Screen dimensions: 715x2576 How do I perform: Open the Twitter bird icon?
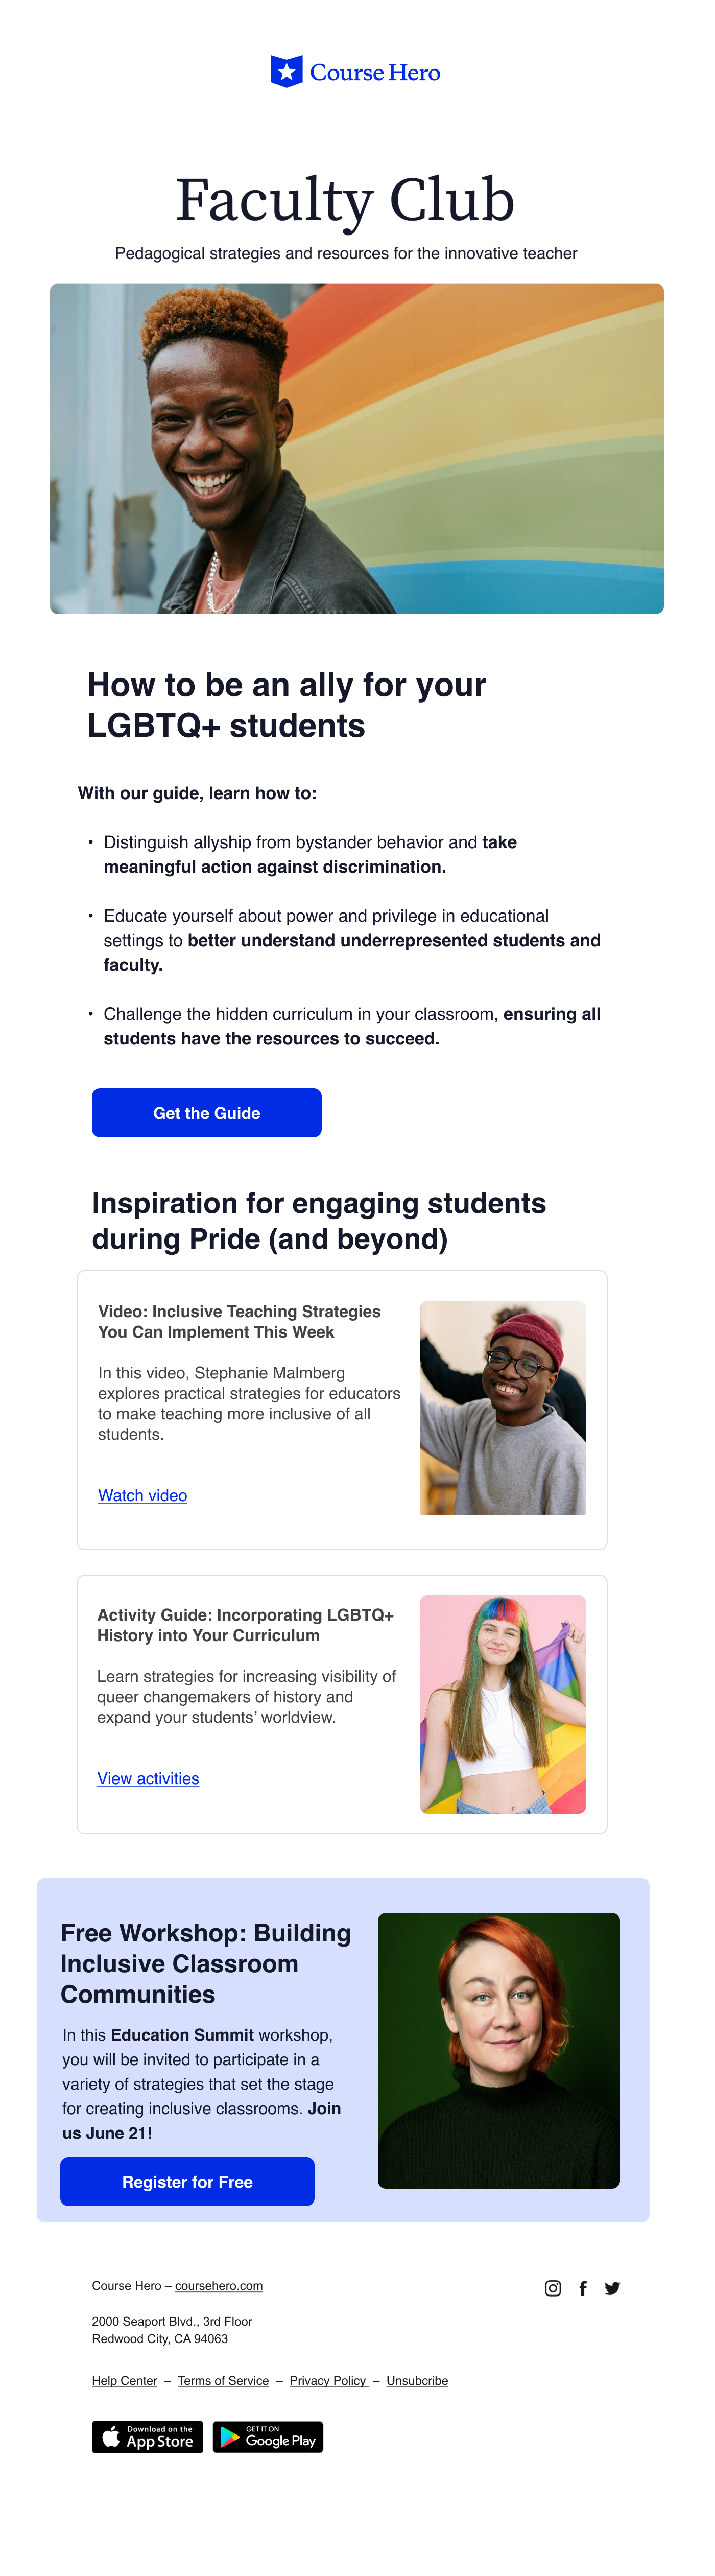[x=613, y=2288]
